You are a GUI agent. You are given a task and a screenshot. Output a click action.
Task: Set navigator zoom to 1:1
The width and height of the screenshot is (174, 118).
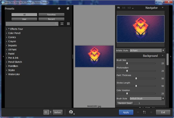(x=124, y=8)
